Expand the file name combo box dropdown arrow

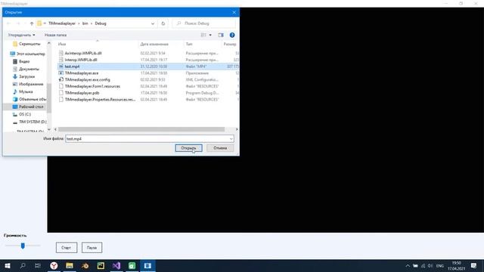[231, 139]
